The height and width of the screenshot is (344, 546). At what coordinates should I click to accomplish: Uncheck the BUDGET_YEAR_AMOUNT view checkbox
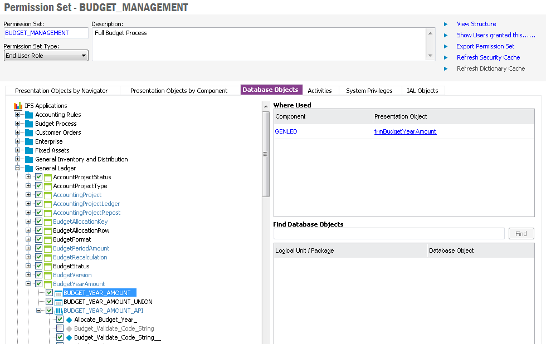point(49,293)
